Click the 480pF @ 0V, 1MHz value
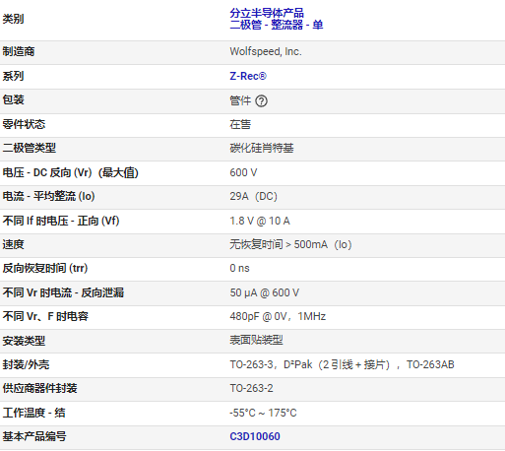 point(278,316)
